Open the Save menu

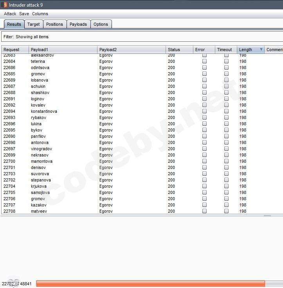[24, 14]
